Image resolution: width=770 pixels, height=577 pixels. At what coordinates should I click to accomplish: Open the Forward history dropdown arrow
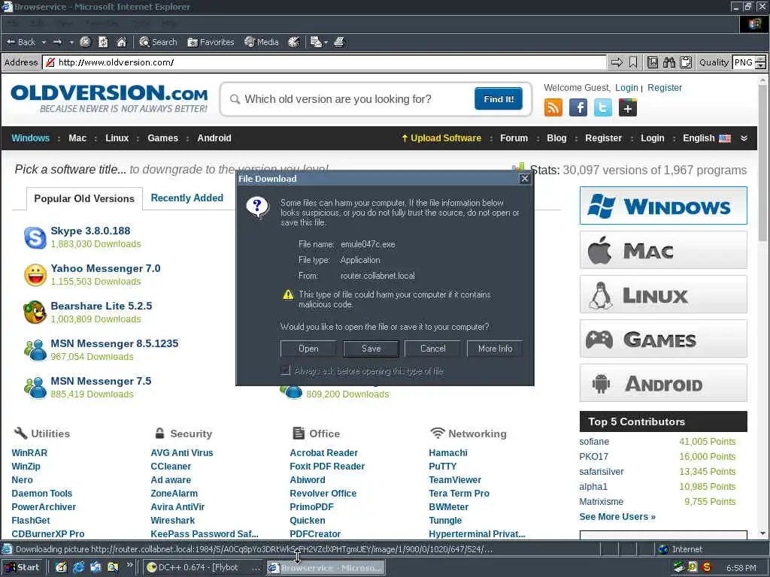(x=71, y=43)
